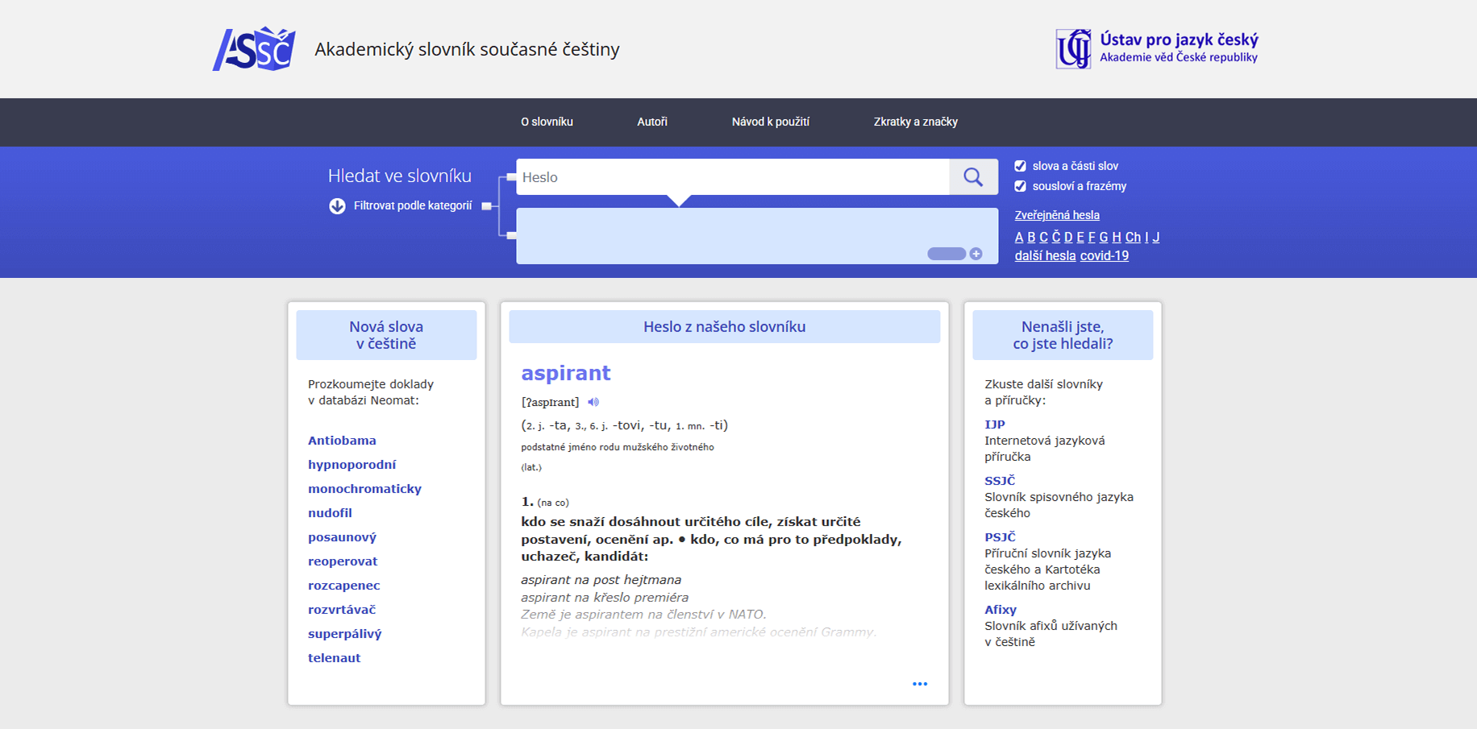Uncheck the 'slova a části slov' checkbox

pos(1020,166)
